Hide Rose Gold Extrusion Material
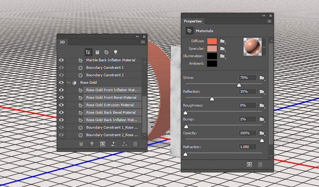 [x=61, y=105]
